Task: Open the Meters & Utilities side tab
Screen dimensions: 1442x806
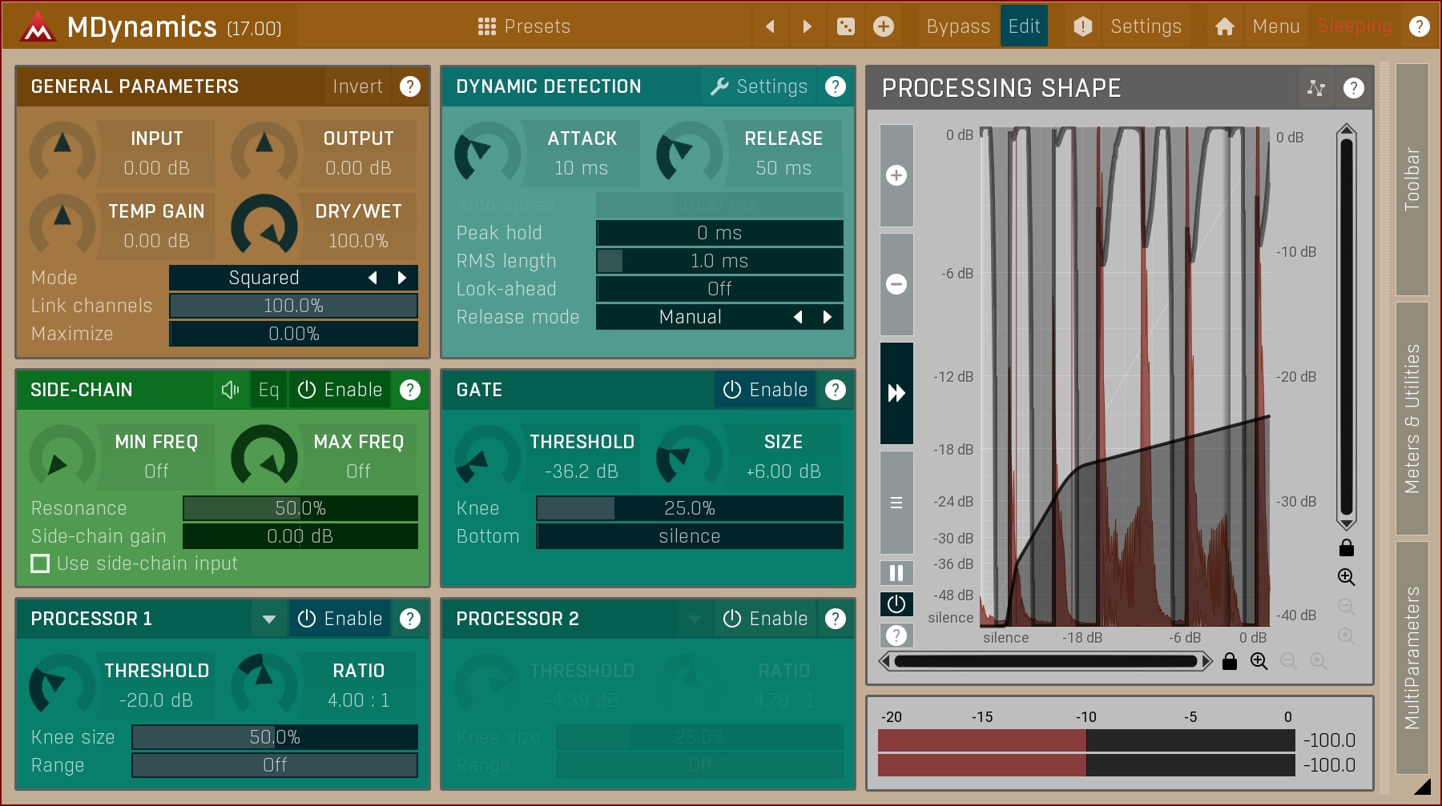Action: pos(1412,418)
